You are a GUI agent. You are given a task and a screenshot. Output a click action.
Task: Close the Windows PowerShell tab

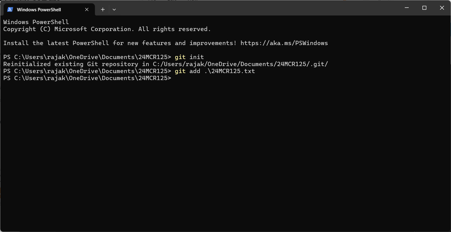tap(87, 9)
